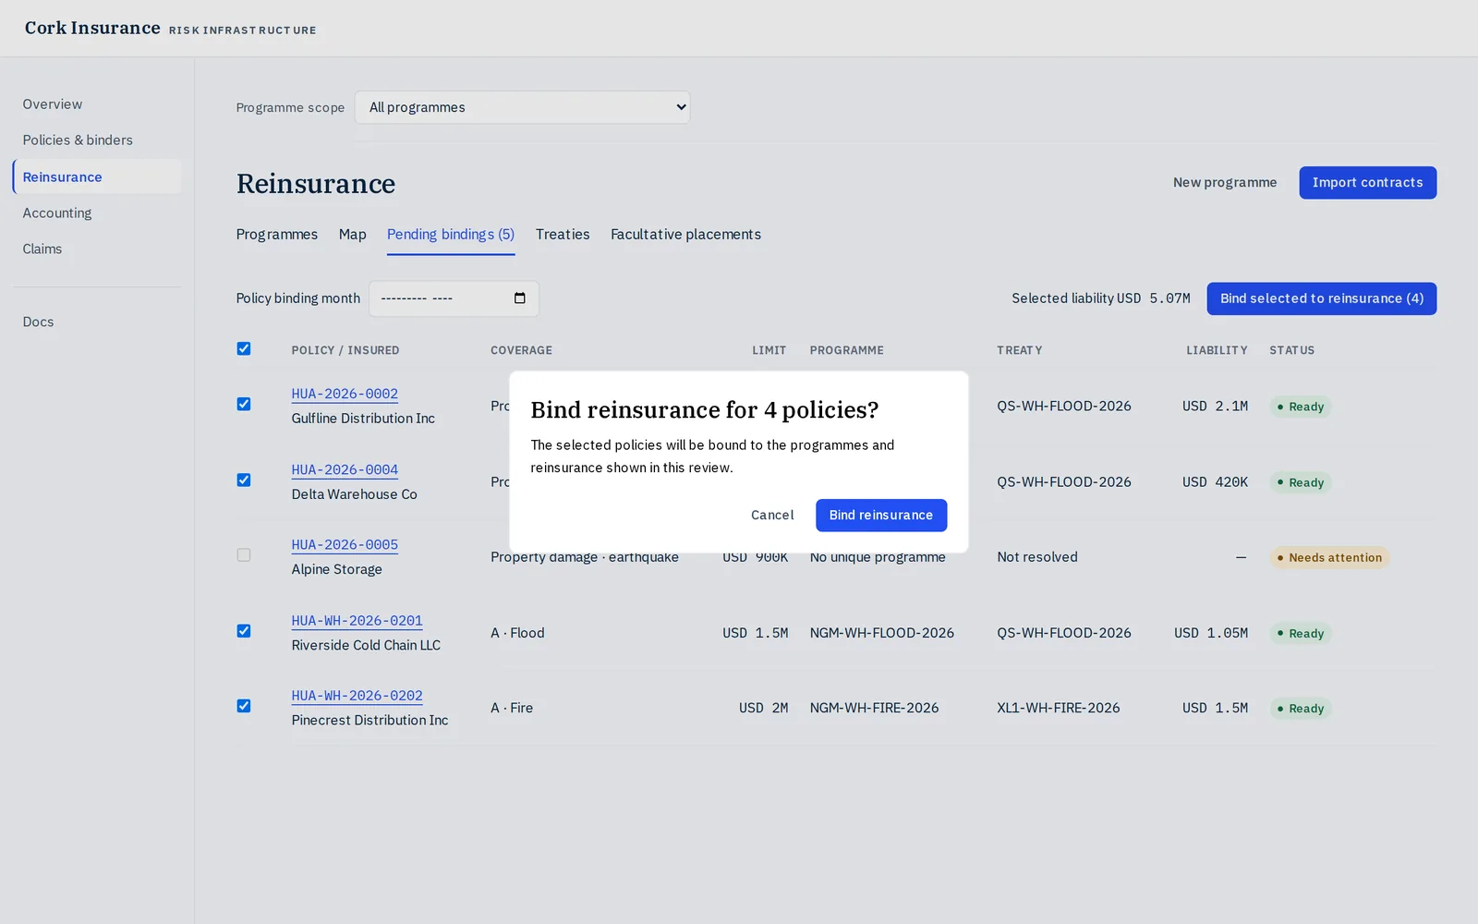
Task: Click the NGM-WH-FIRE-2026 programme cell
Action: [x=874, y=708]
